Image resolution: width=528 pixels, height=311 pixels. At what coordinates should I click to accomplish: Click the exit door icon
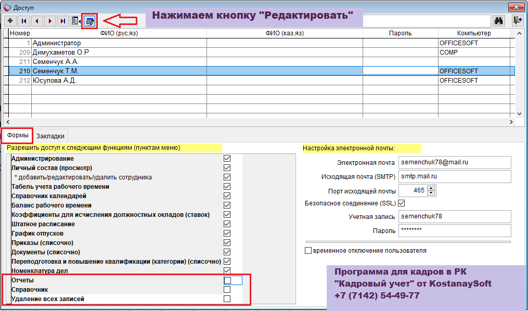click(x=517, y=21)
